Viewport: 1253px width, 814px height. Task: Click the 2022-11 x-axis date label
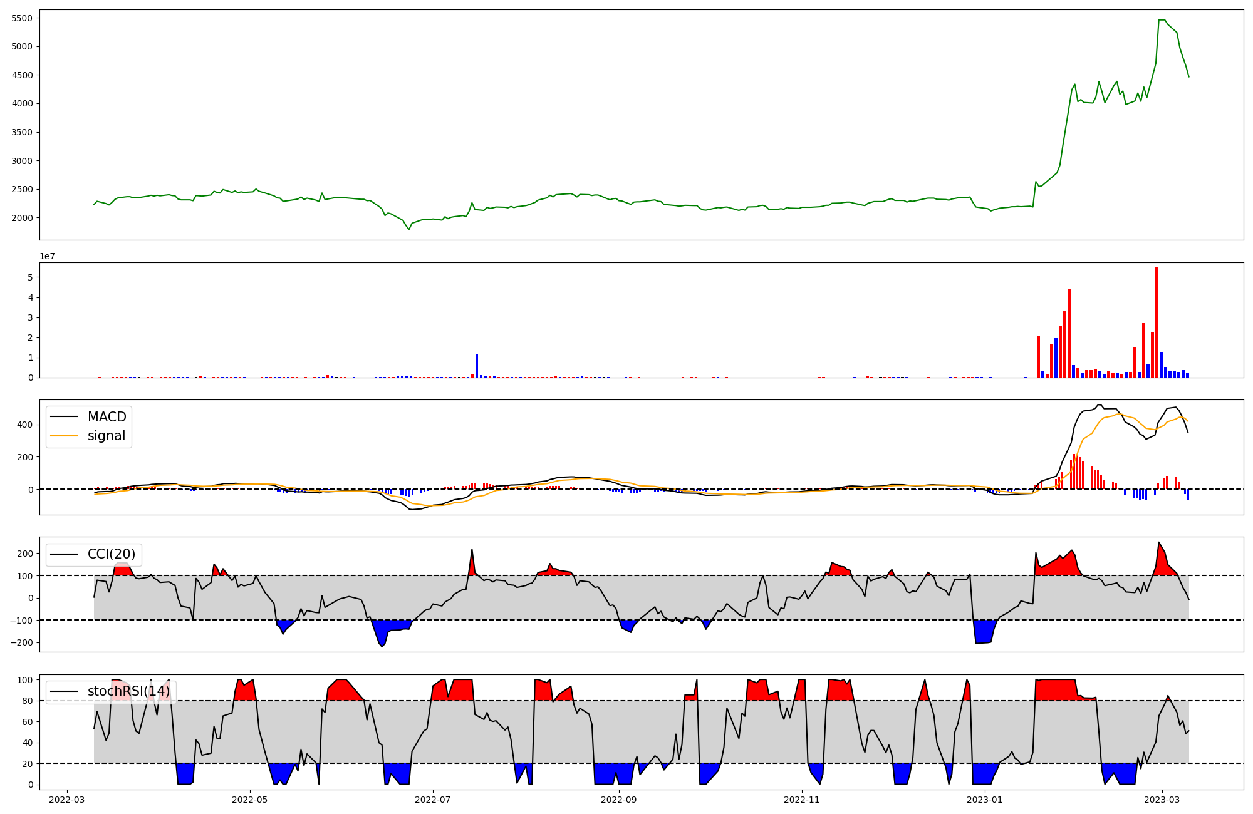tap(802, 800)
